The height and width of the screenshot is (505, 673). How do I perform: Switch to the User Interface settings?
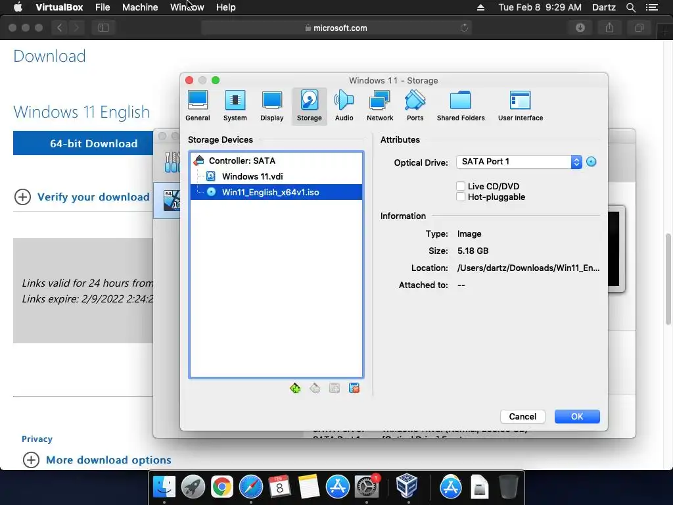coord(521,106)
